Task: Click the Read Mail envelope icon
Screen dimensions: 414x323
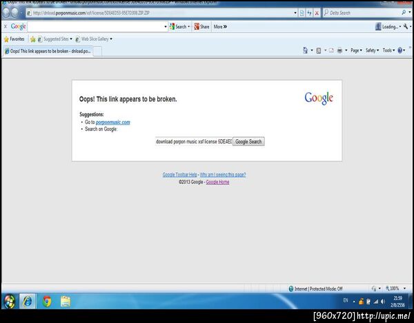Action: [x=331, y=50]
